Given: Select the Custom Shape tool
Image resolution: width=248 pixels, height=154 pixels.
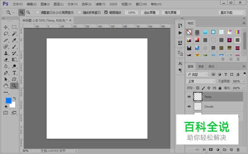Looking at the screenshot, I should tap(14, 79).
